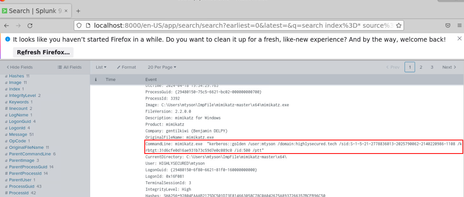Screen dimensions: 464x197
Task: Go to results page 3
Action: click(x=432, y=67)
